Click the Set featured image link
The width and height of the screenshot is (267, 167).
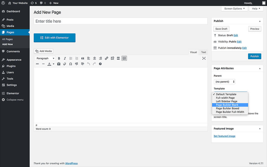point(224,136)
